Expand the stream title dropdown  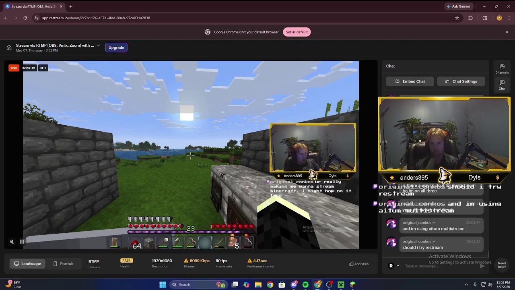click(98, 46)
